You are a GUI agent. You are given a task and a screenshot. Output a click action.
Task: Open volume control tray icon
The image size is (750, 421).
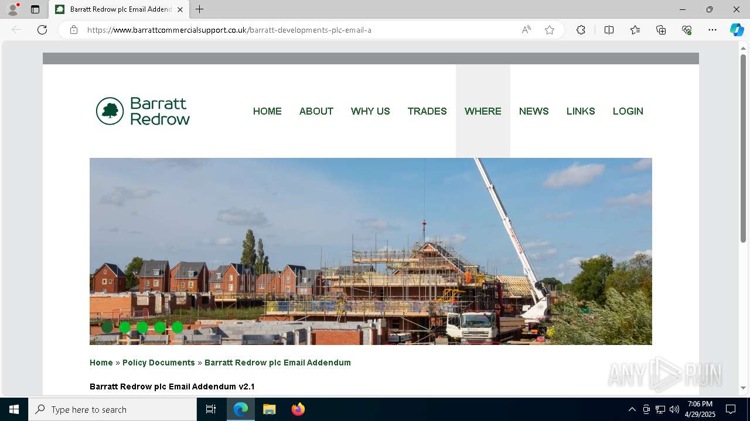click(674, 409)
